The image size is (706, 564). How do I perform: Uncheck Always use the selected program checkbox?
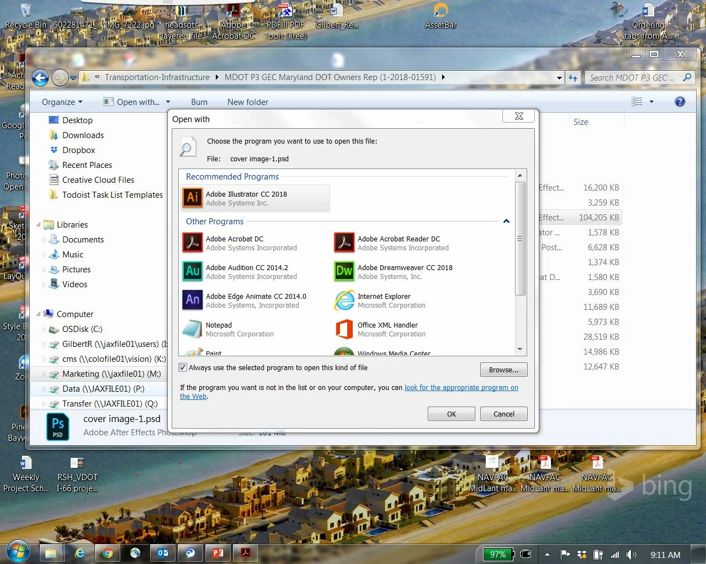[x=183, y=367]
